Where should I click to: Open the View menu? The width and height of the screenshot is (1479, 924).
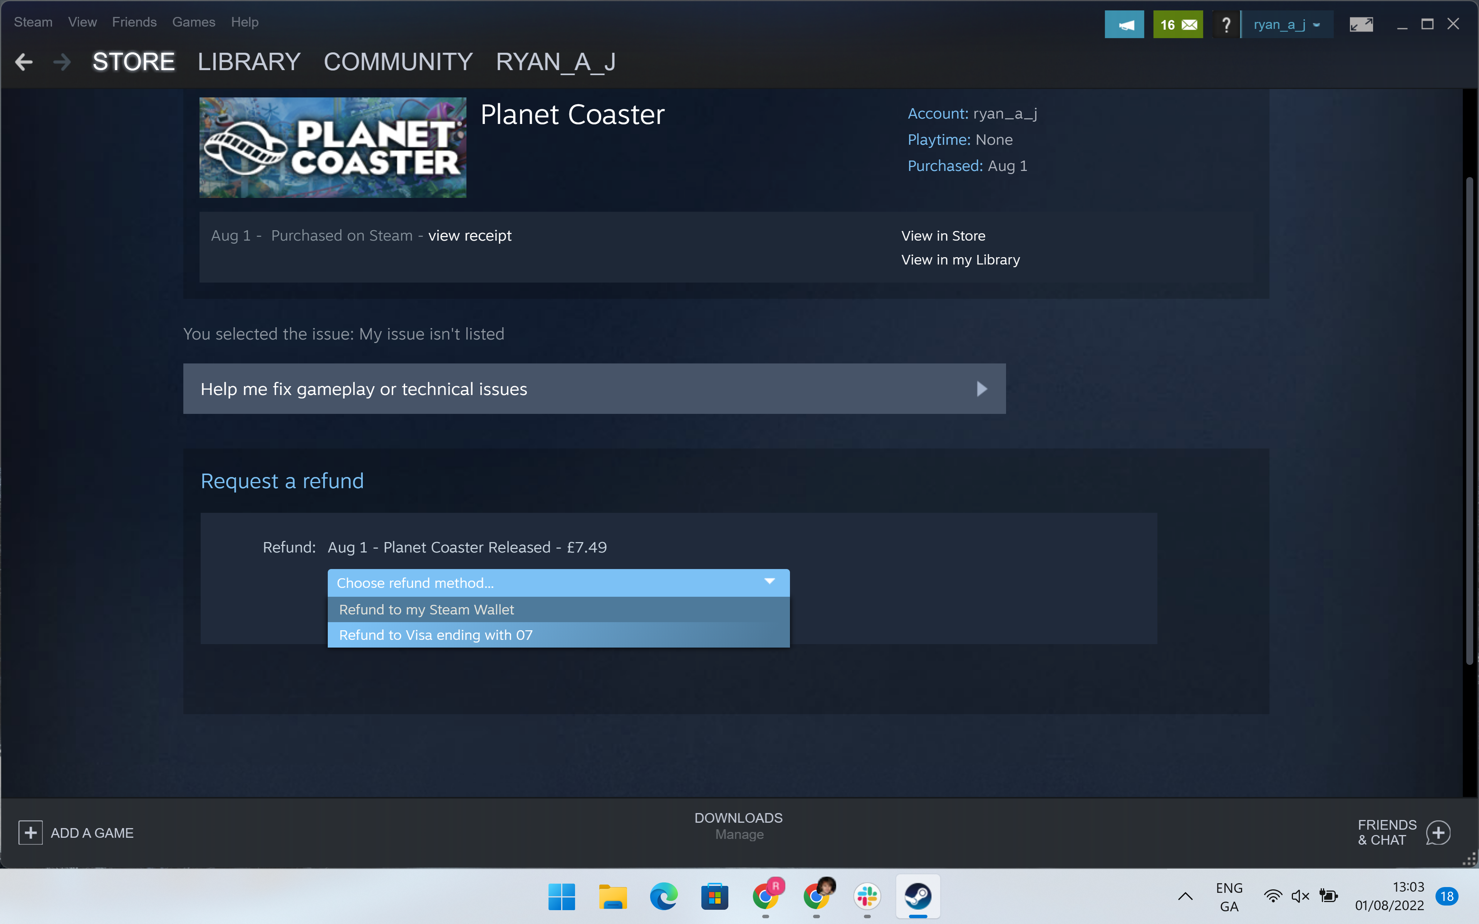coord(82,22)
